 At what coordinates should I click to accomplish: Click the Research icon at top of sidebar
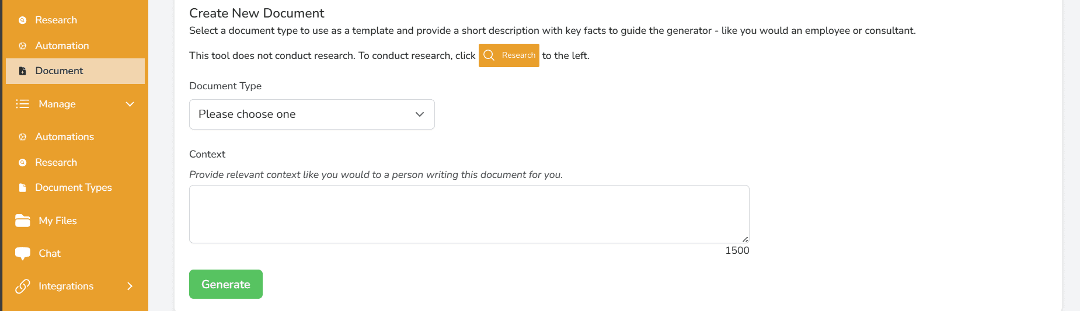point(23,20)
